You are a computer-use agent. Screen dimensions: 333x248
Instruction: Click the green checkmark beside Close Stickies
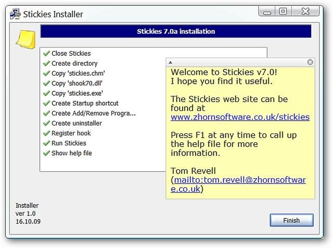click(x=46, y=53)
